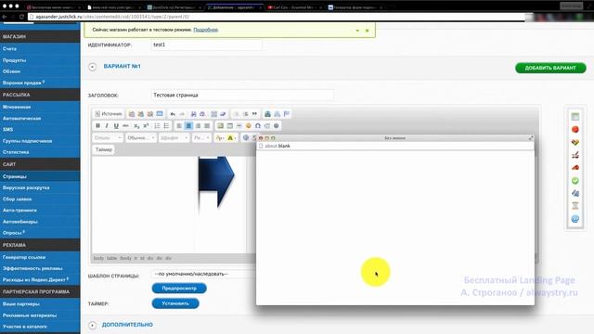Insert smiley emoticon
Viewport: 594px width, 334px height.
pyautogui.click(x=249, y=126)
